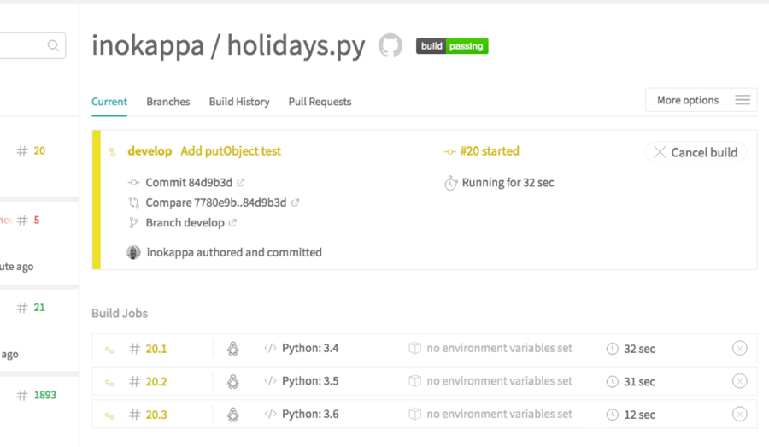Click the env cube icon in job 20.2 row
Screen dimensions: 769x447
click(415, 380)
